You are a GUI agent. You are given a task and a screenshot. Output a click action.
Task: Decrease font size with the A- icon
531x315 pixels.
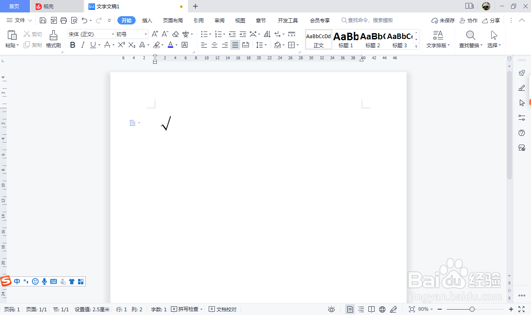click(x=165, y=34)
